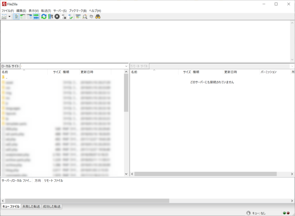The image size is (295, 216).
Task: Open the サーバー(S) menu
Action: [60, 11]
